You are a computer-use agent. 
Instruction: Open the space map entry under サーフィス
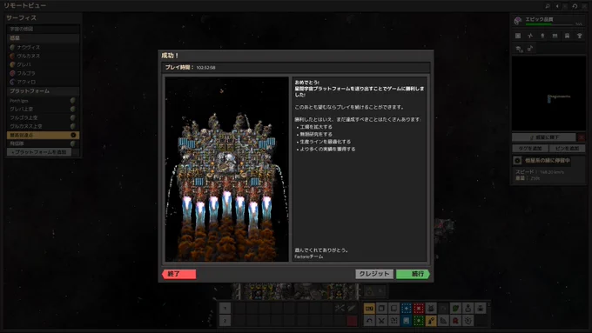pyautogui.click(x=43, y=29)
